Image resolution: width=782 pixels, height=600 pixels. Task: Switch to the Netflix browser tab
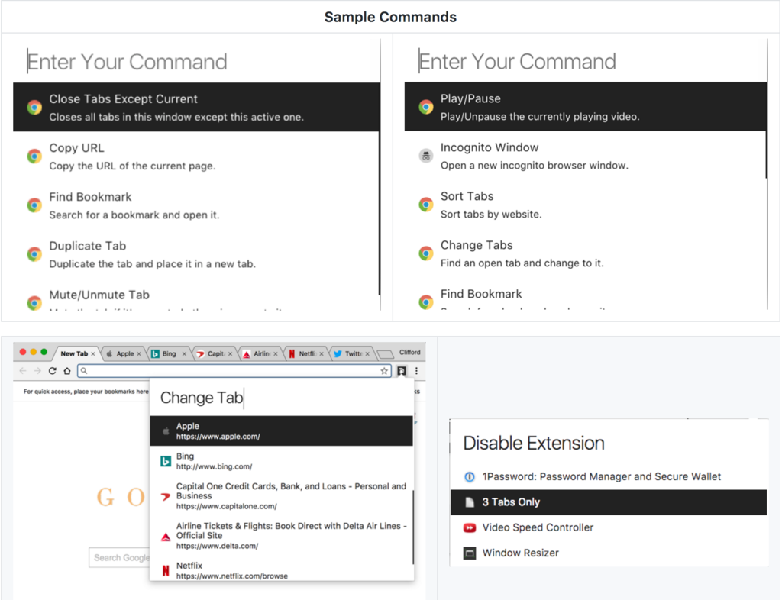305,354
